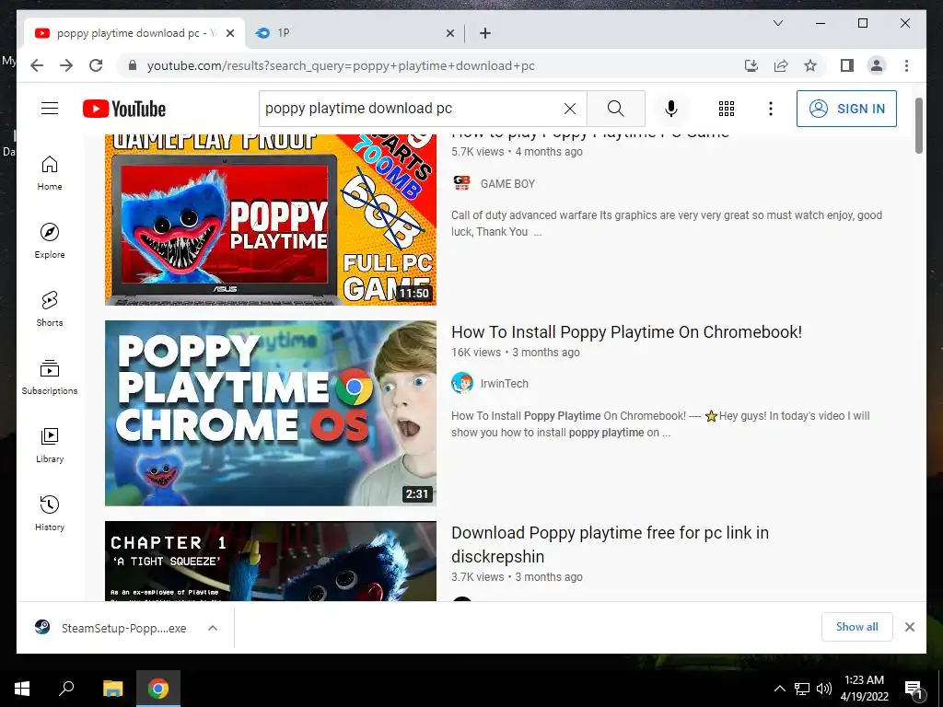Close the poppy playtime YouTube tab
Viewport: 943px width, 707px height.
click(x=229, y=34)
